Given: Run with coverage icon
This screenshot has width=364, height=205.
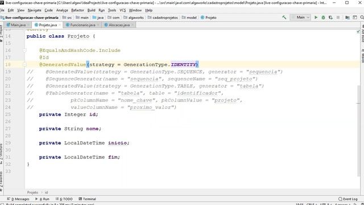Looking at the screenshot, I should [330, 18].
